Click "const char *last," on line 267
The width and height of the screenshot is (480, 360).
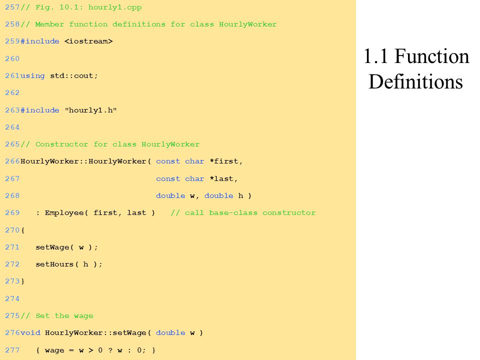click(x=197, y=178)
